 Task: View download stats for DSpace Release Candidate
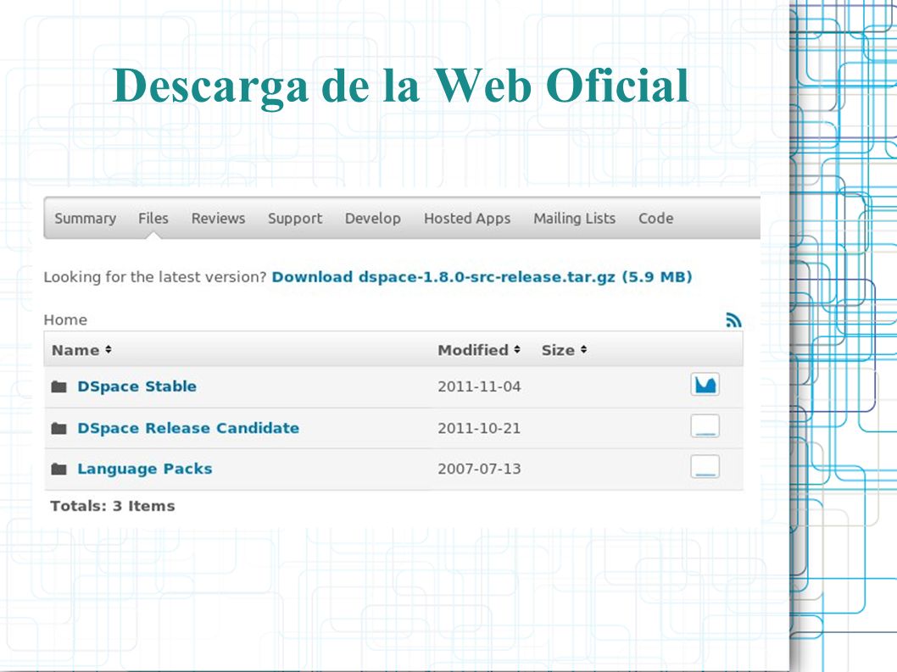pos(705,426)
